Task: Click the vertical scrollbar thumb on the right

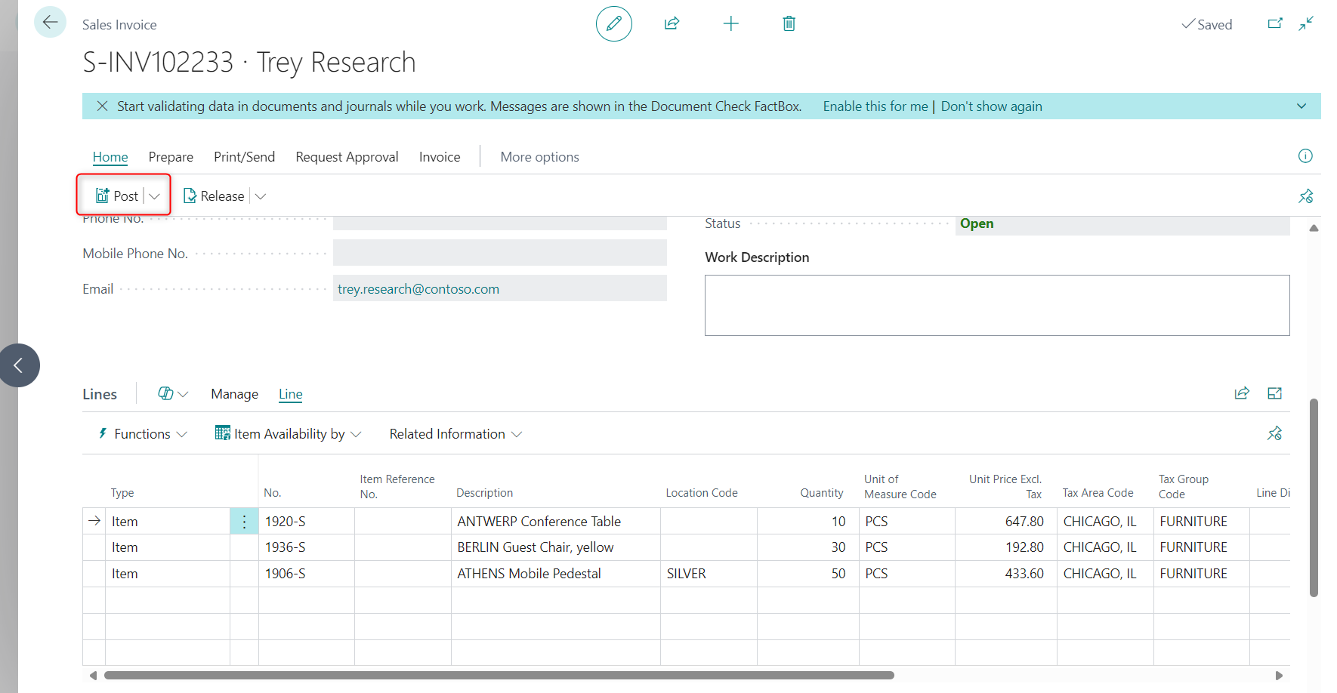Action: 1314,497
